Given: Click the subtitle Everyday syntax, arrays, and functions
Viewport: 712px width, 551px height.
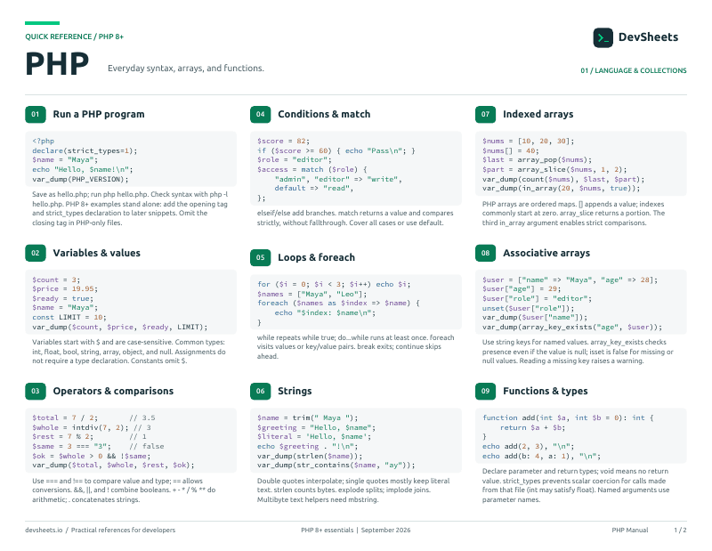Looking at the screenshot, I should coord(186,69).
